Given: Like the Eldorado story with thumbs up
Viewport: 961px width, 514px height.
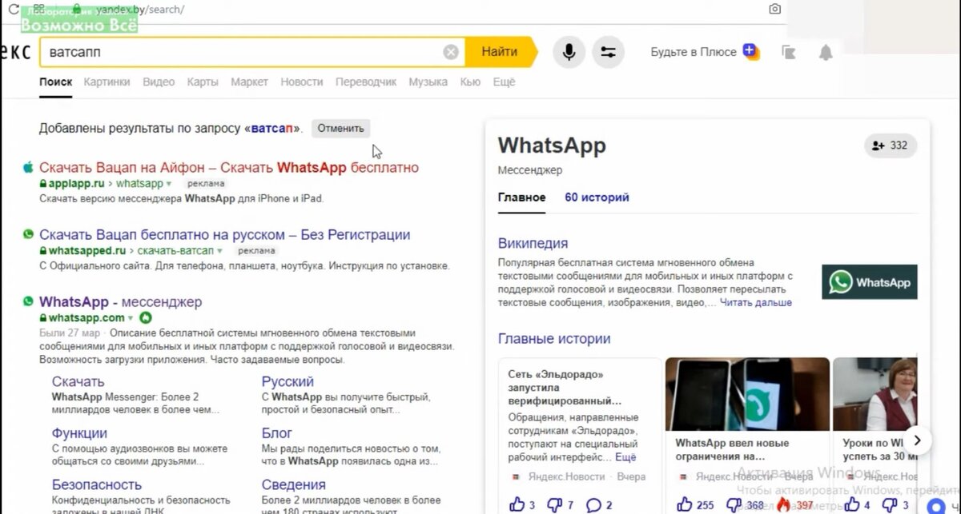Looking at the screenshot, I should point(517,504).
